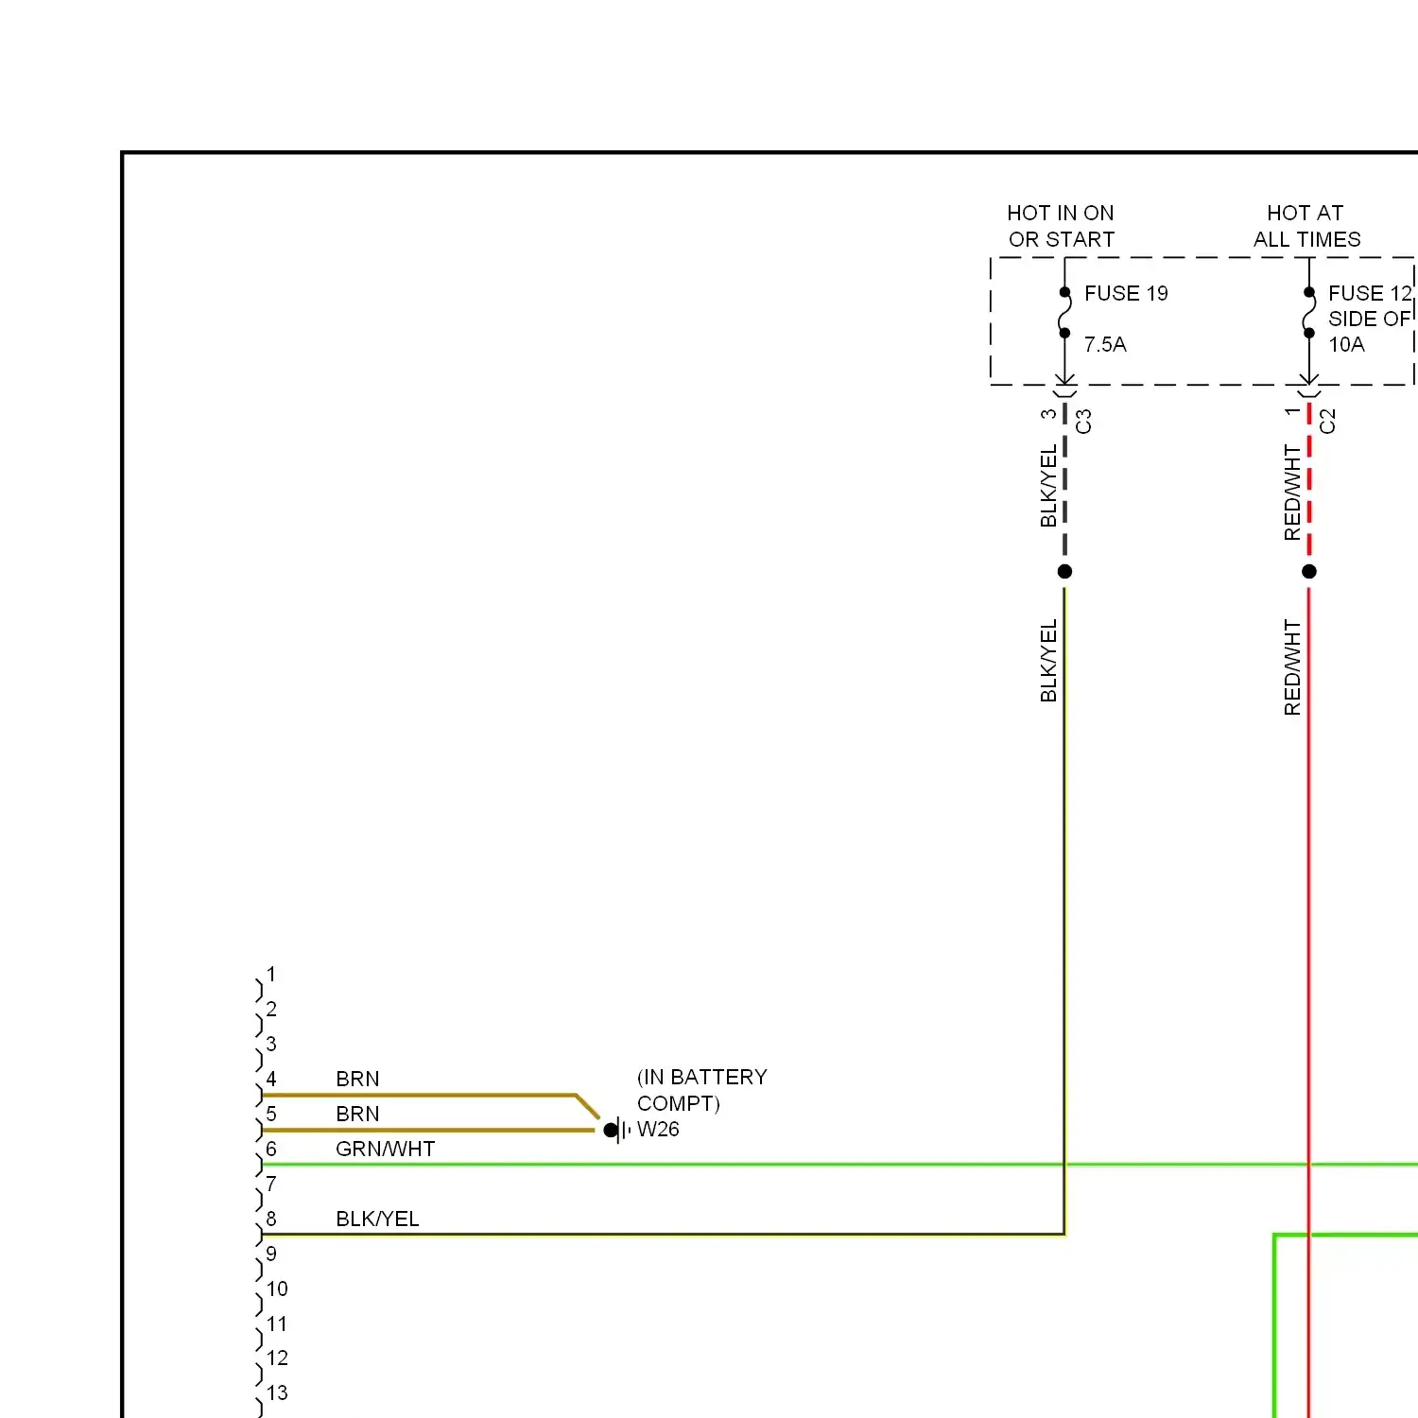Click connector pin number 8
Viewport: 1418px width, 1418px height.
pyautogui.click(x=271, y=1219)
